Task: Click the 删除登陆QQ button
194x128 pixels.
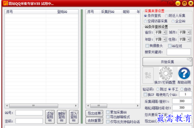Action: point(62,117)
